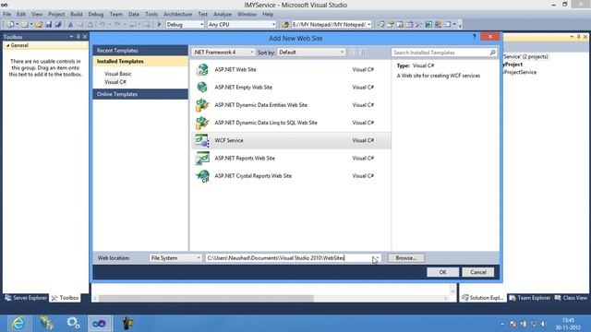The image size is (591, 332).
Task: Click the settings gear taskbar icon
Action: (x=73, y=323)
